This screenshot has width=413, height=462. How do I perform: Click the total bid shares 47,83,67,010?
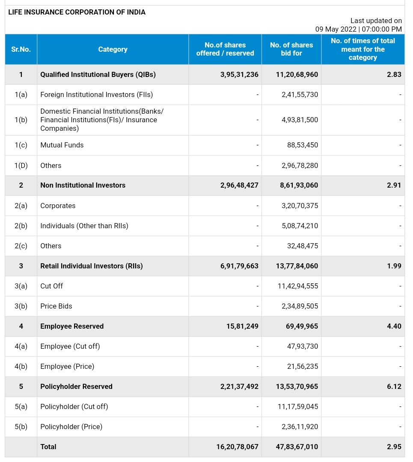click(x=297, y=447)
